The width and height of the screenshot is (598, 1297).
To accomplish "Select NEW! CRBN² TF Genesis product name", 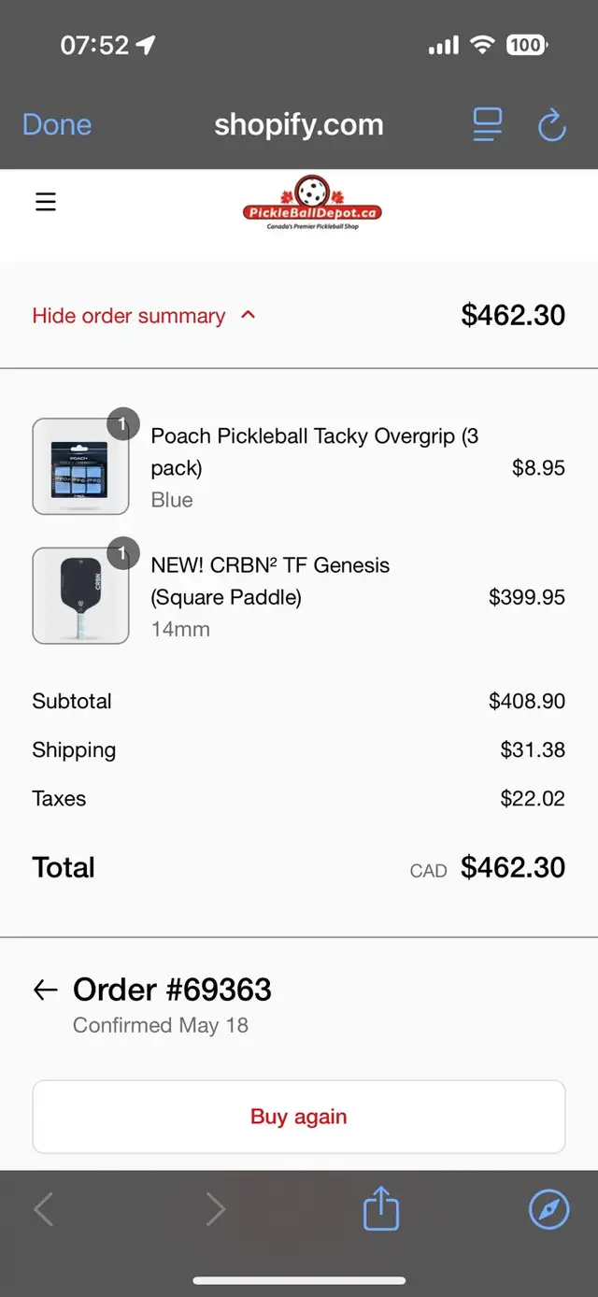I will [270, 565].
